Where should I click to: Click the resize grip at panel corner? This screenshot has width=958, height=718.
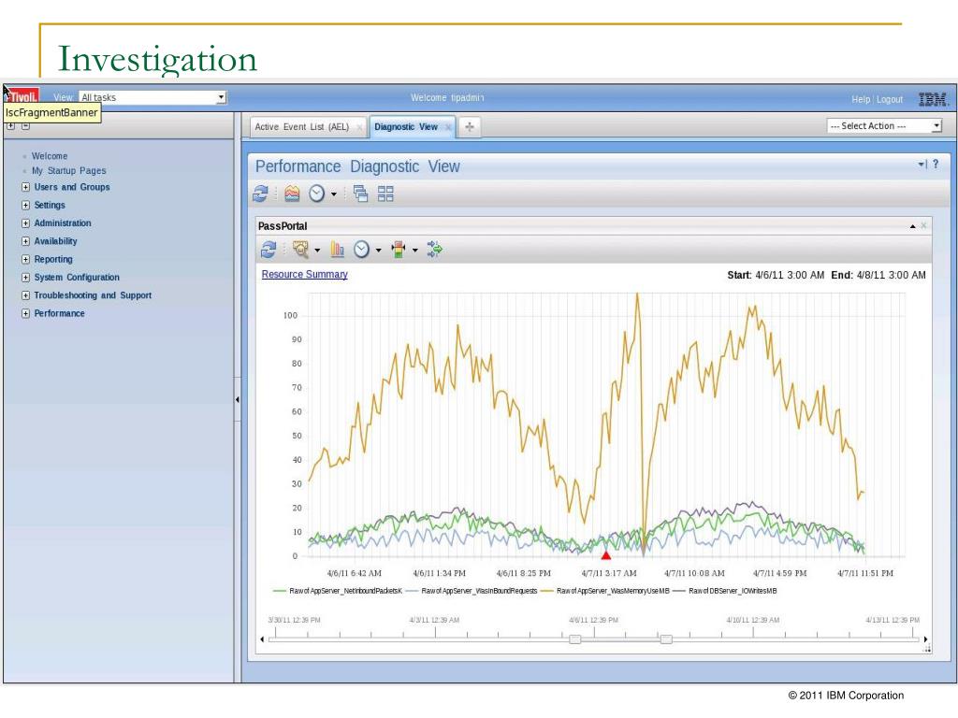click(927, 649)
